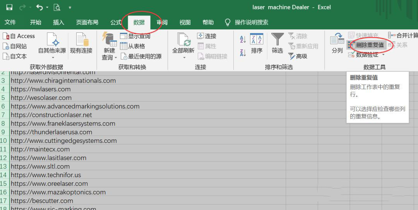This screenshot has height=210, width=418.
Task: Open the 页面布局 ribbon tab
Action: click(87, 22)
